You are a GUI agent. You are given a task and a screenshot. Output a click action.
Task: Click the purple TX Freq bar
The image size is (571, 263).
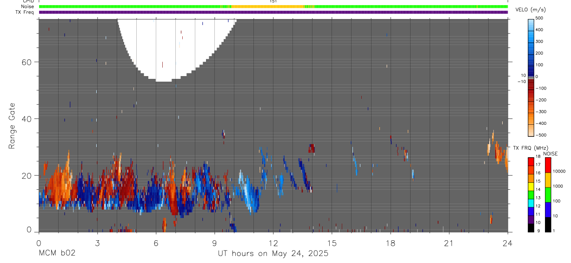click(273, 12)
